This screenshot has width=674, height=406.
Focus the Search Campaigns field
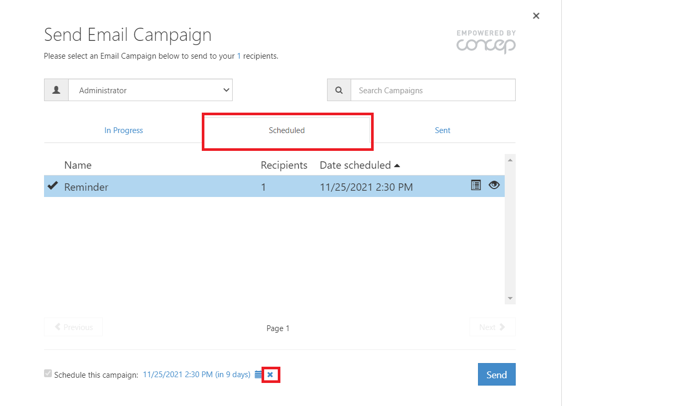[433, 90]
